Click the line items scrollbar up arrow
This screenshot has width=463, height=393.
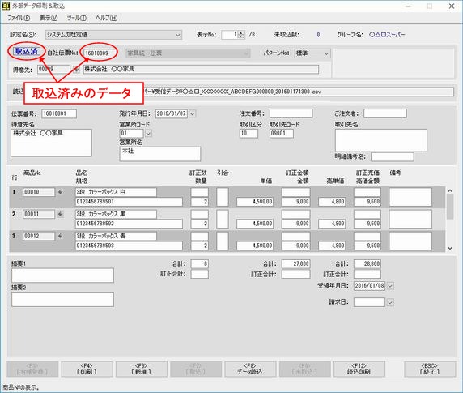click(x=450, y=190)
